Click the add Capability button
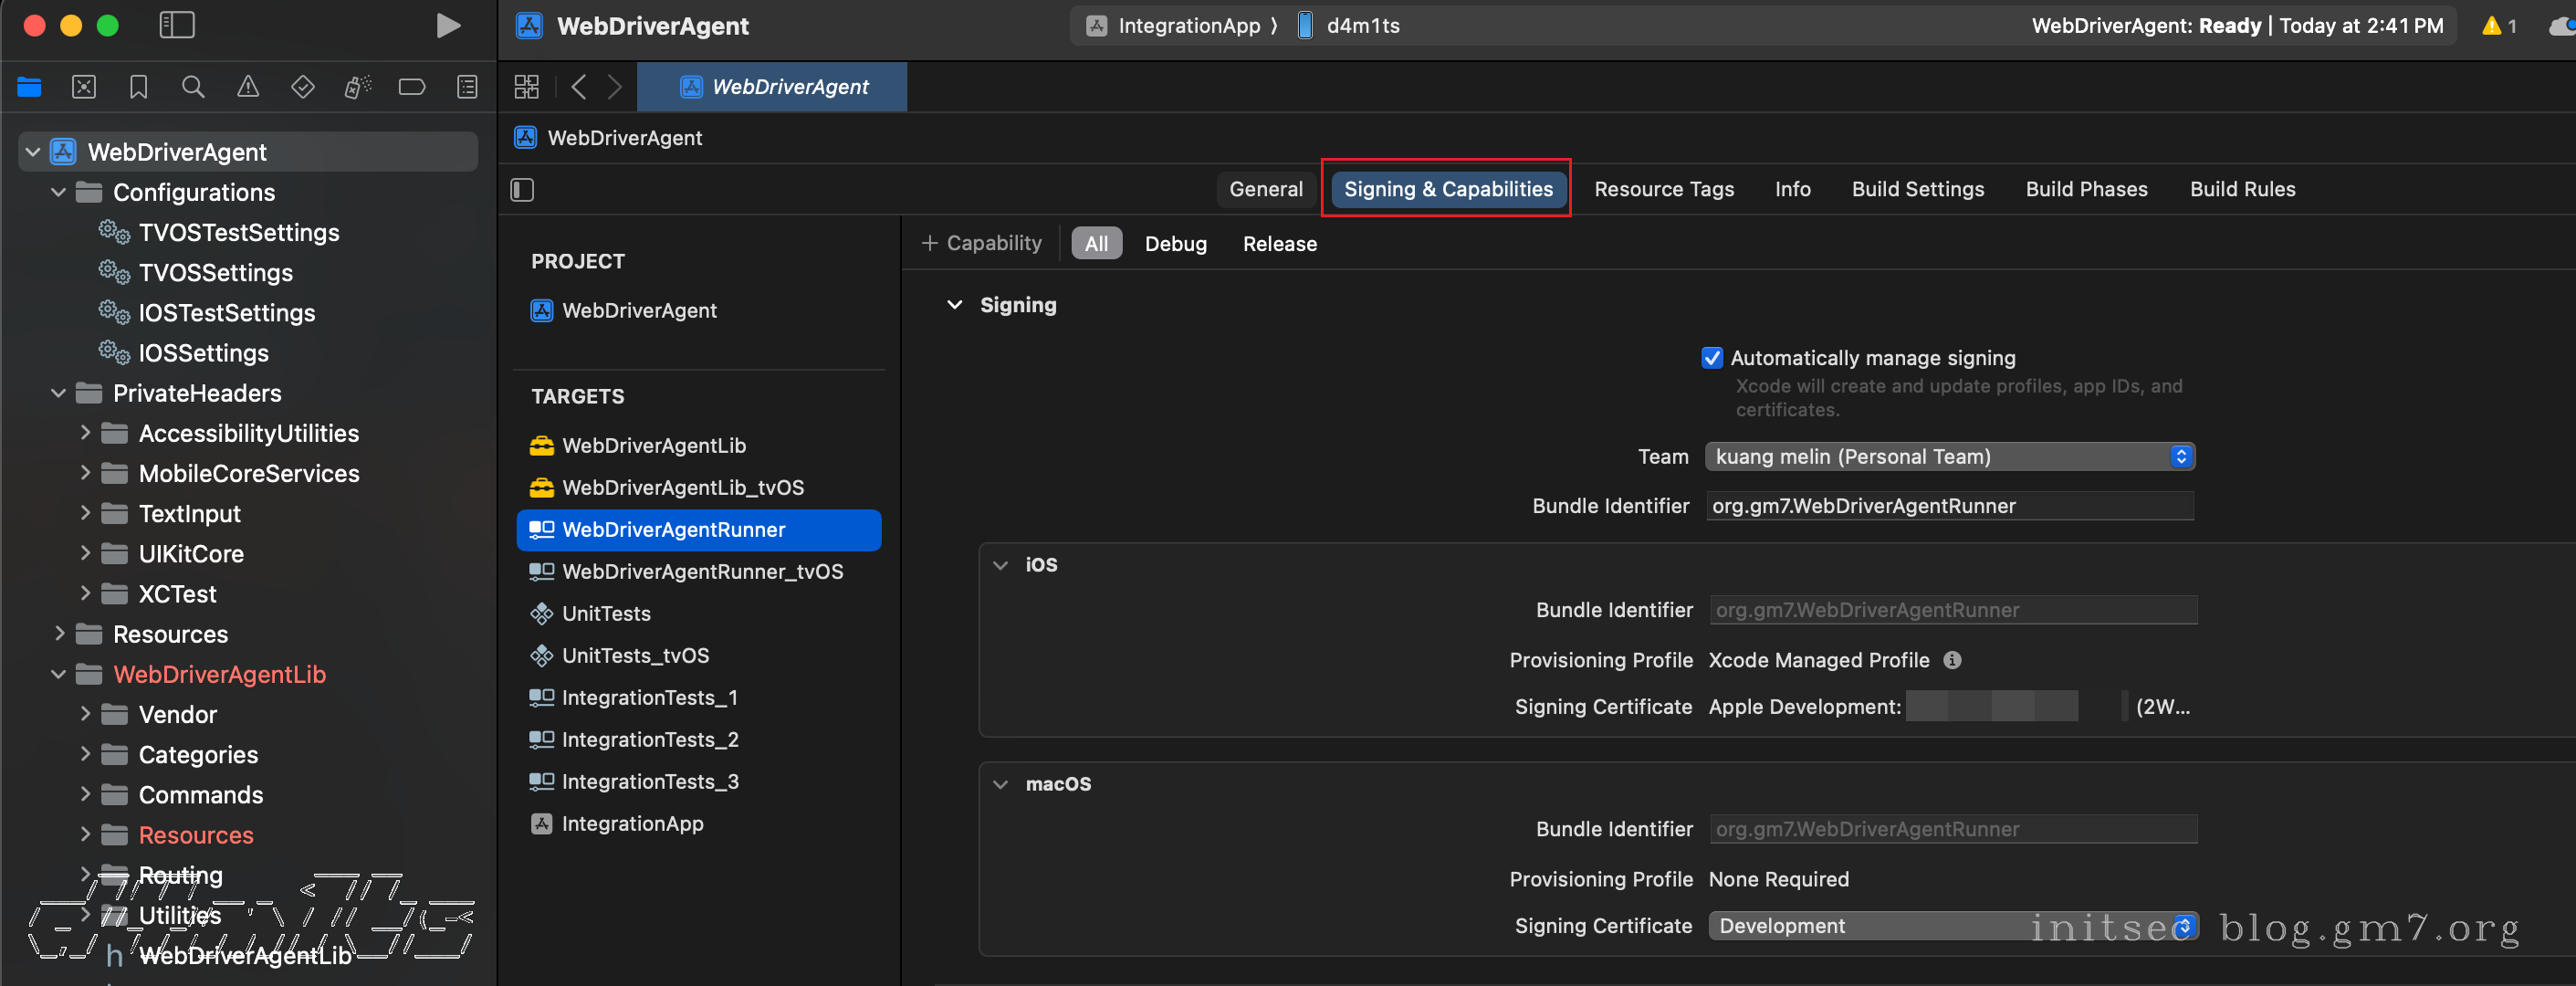2576x986 pixels. 981,243
